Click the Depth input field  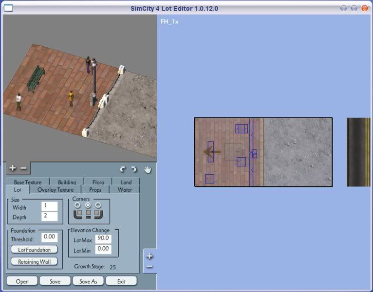50,216
